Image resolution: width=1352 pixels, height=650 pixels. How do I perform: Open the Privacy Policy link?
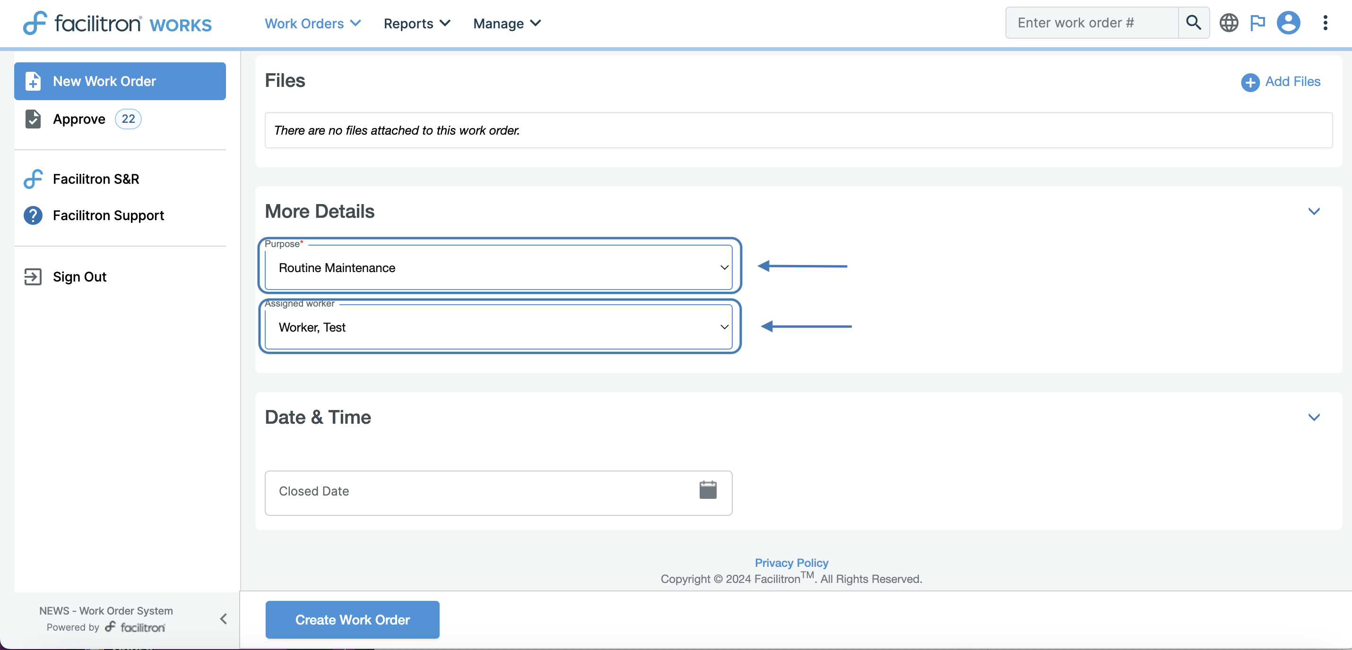click(x=791, y=563)
